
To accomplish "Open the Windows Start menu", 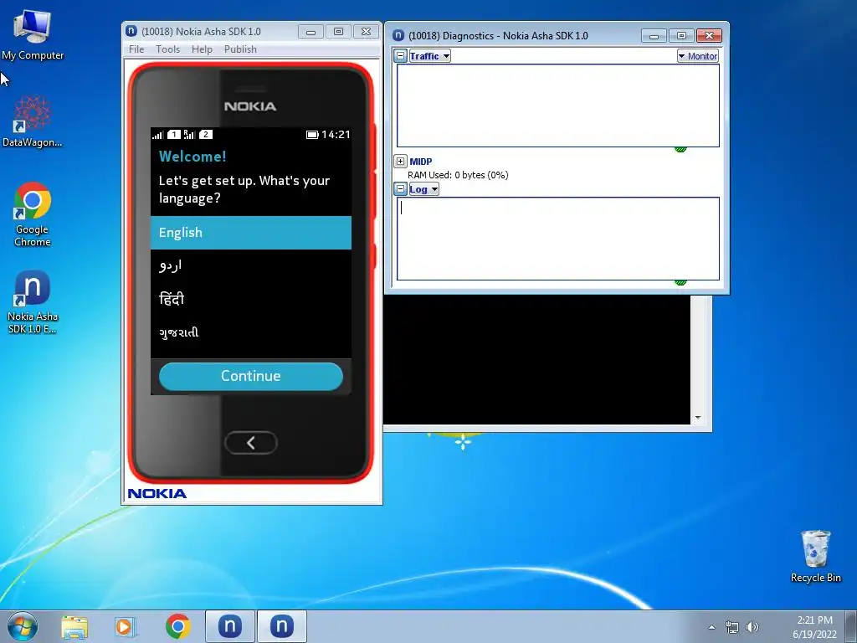I will click(23, 626).
